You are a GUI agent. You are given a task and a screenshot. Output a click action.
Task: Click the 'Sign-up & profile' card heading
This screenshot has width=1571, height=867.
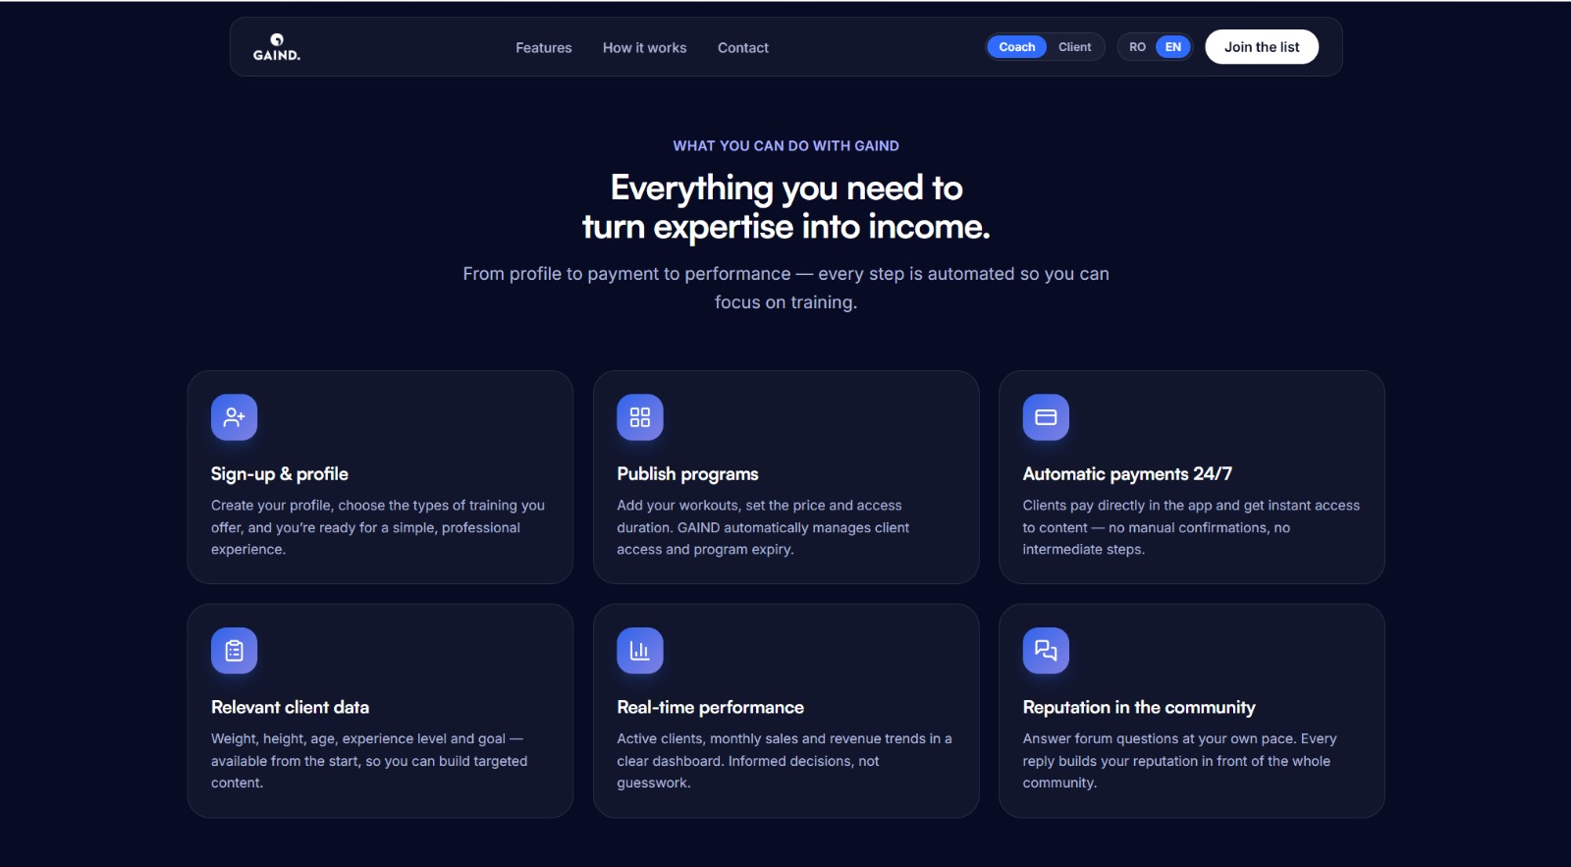pos(280,474)
